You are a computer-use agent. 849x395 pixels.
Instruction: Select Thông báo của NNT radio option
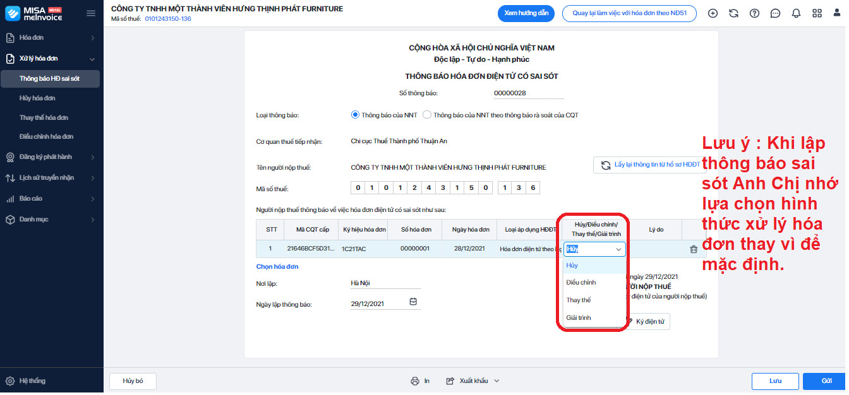[356, 115]
